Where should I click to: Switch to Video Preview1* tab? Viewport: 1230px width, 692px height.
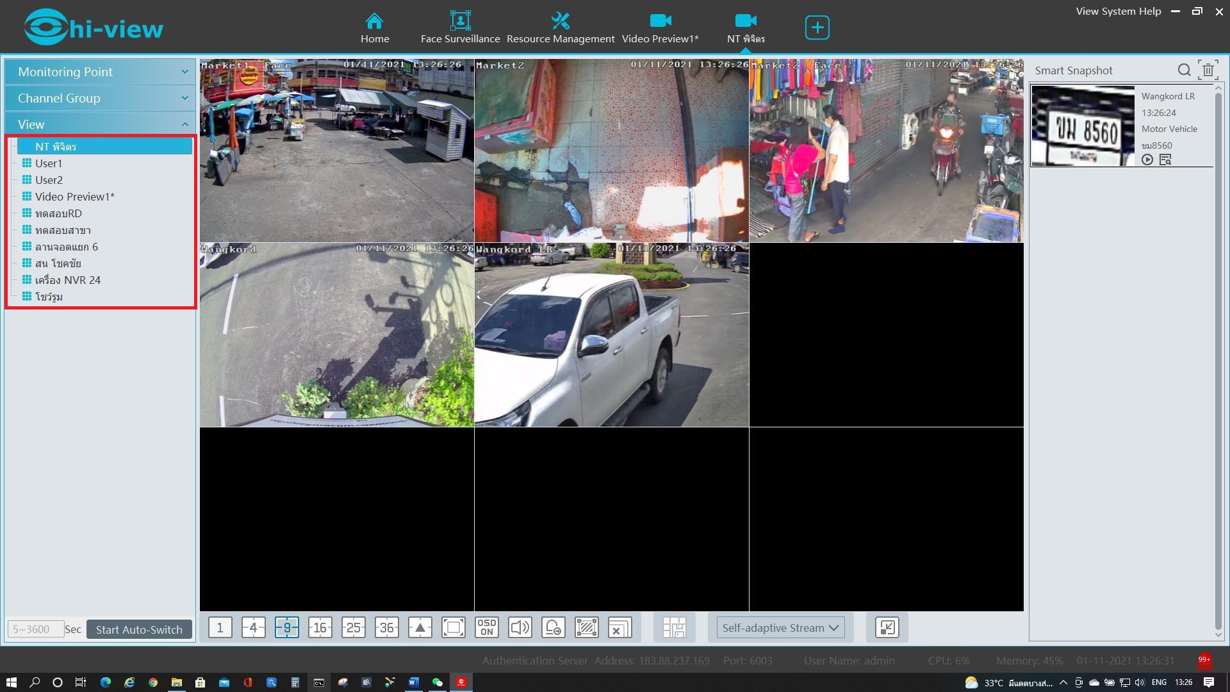coord(660,28)
